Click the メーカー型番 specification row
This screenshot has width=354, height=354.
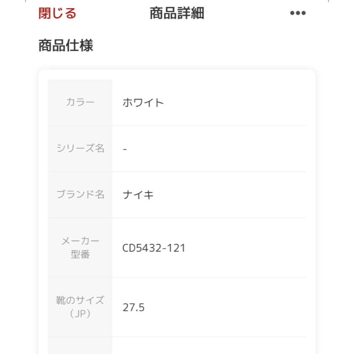(177, 248)
